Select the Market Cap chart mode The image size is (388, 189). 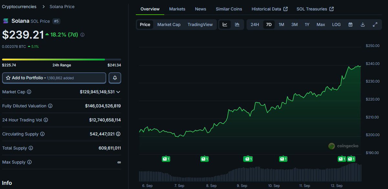point(169,25)
